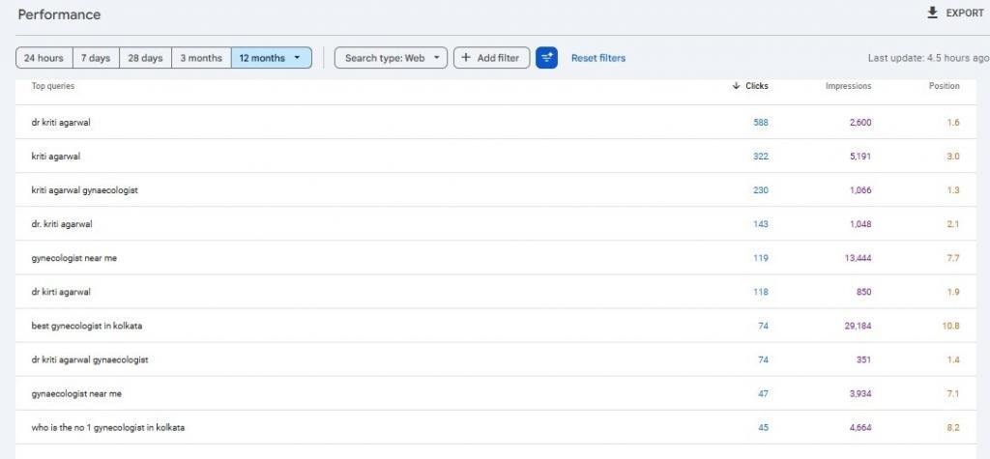The width and height of the screenshot is (990, 459).
Task: Click the 4,664 impressions value
Action: coord(860,428)
